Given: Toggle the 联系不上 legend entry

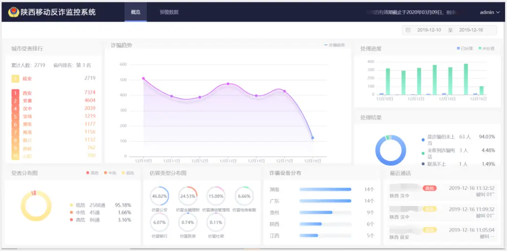Looking at the screenshot, I should (459, 164).
